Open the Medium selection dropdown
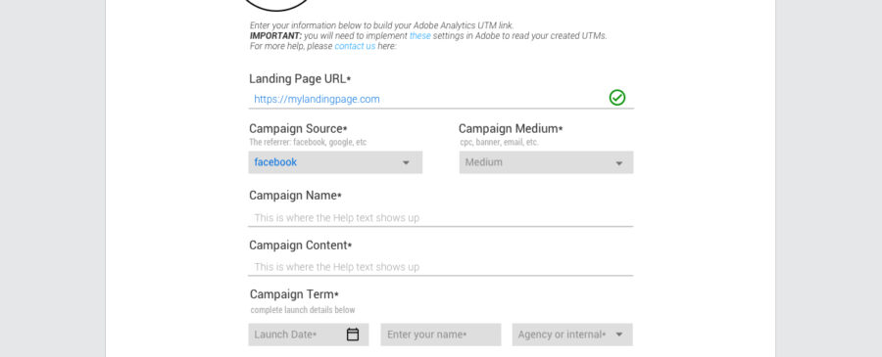The height and width of the screenshot is (357, 882). click(x=546, y=162)
